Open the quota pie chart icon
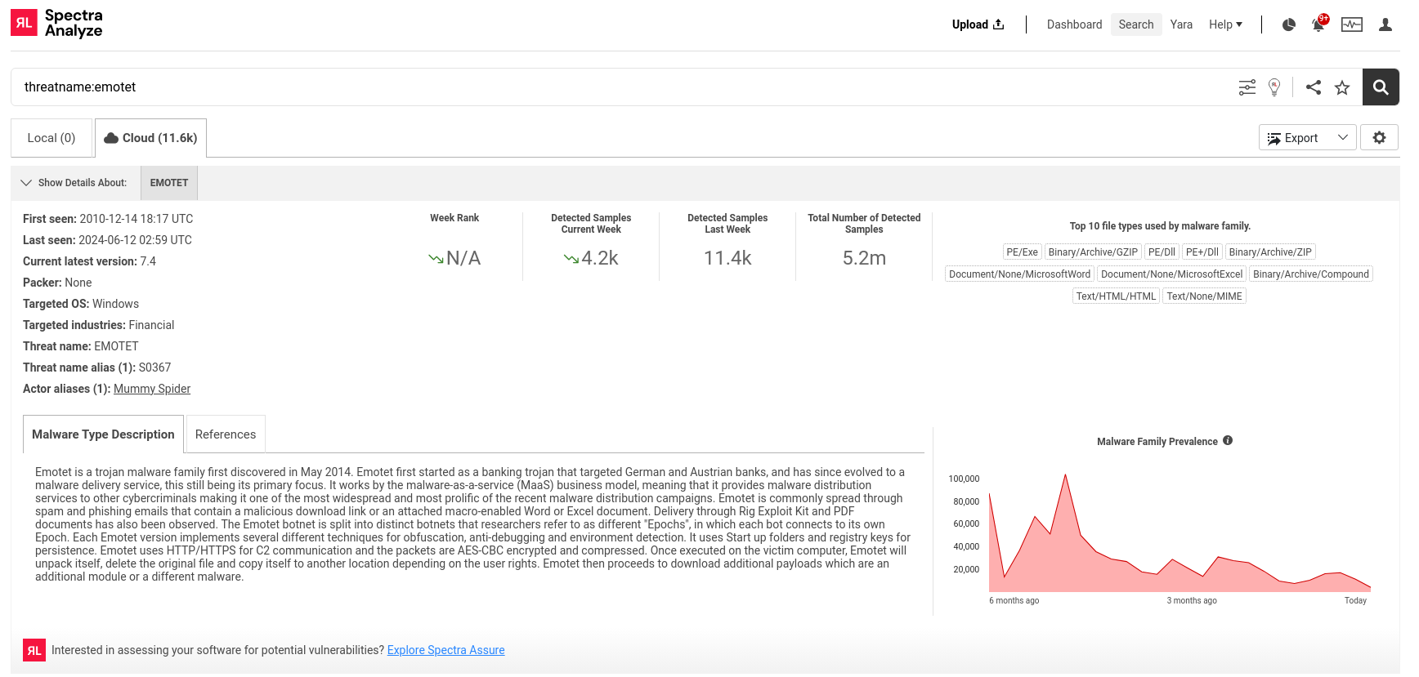1419x677 pixels. (x=1289, y=24)
